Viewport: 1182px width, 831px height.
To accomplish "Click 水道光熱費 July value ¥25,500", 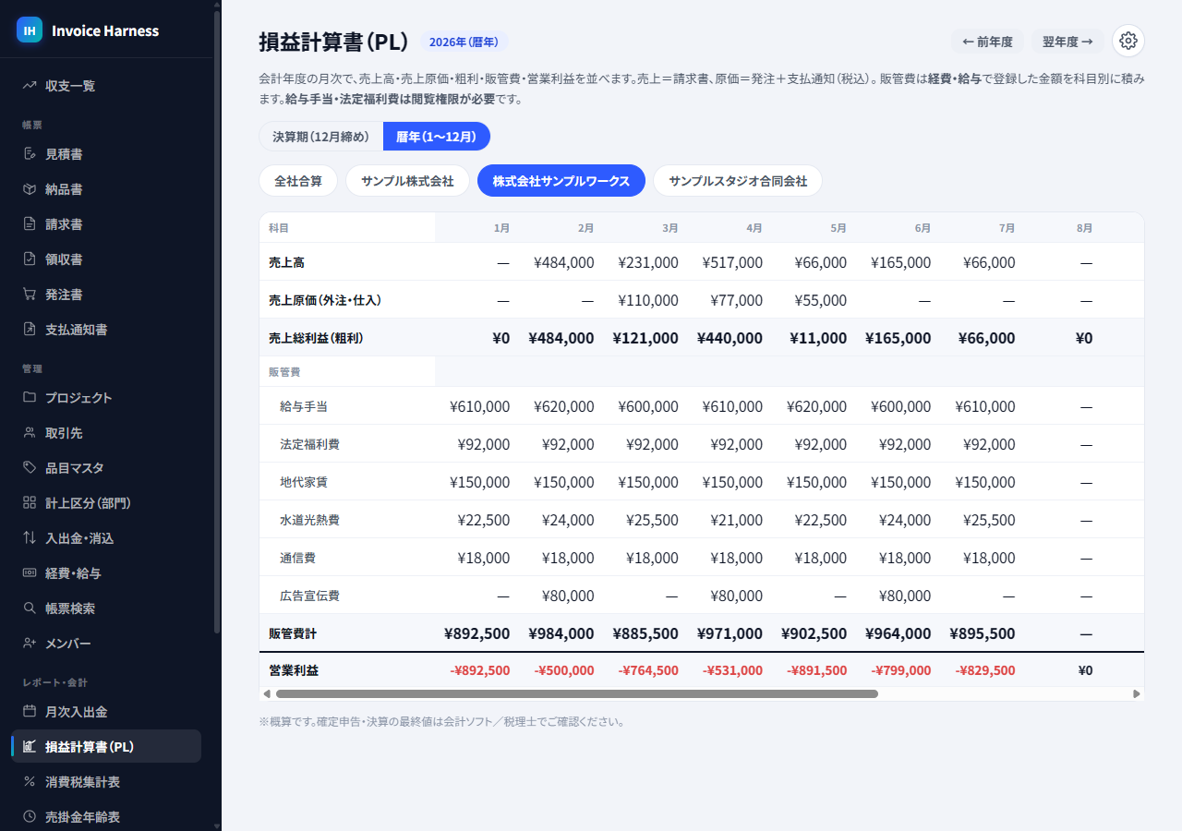I will [989, 520].
